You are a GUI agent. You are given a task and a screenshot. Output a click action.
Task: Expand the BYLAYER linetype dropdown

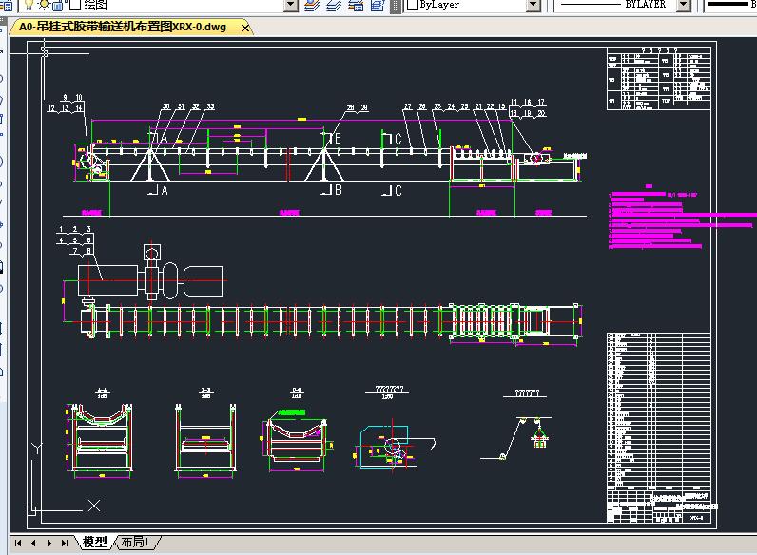click(x=684, y=5)
